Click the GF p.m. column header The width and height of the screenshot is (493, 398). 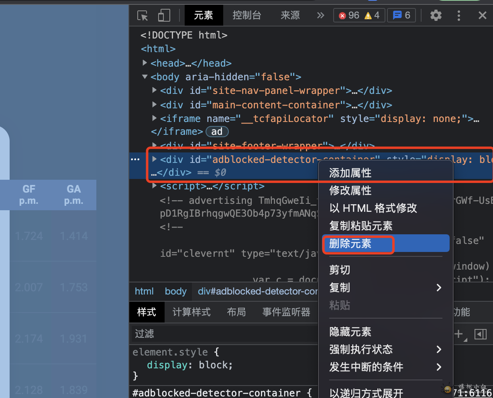29,195
